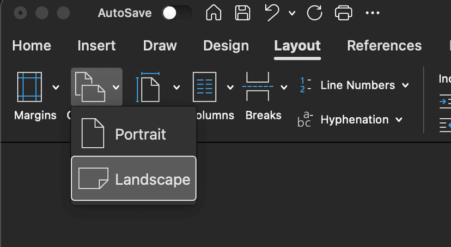The width and height of the screenshot is (451, 247).
Task: Click the Save floppy disk icon
Action: [x=242, y=13]
